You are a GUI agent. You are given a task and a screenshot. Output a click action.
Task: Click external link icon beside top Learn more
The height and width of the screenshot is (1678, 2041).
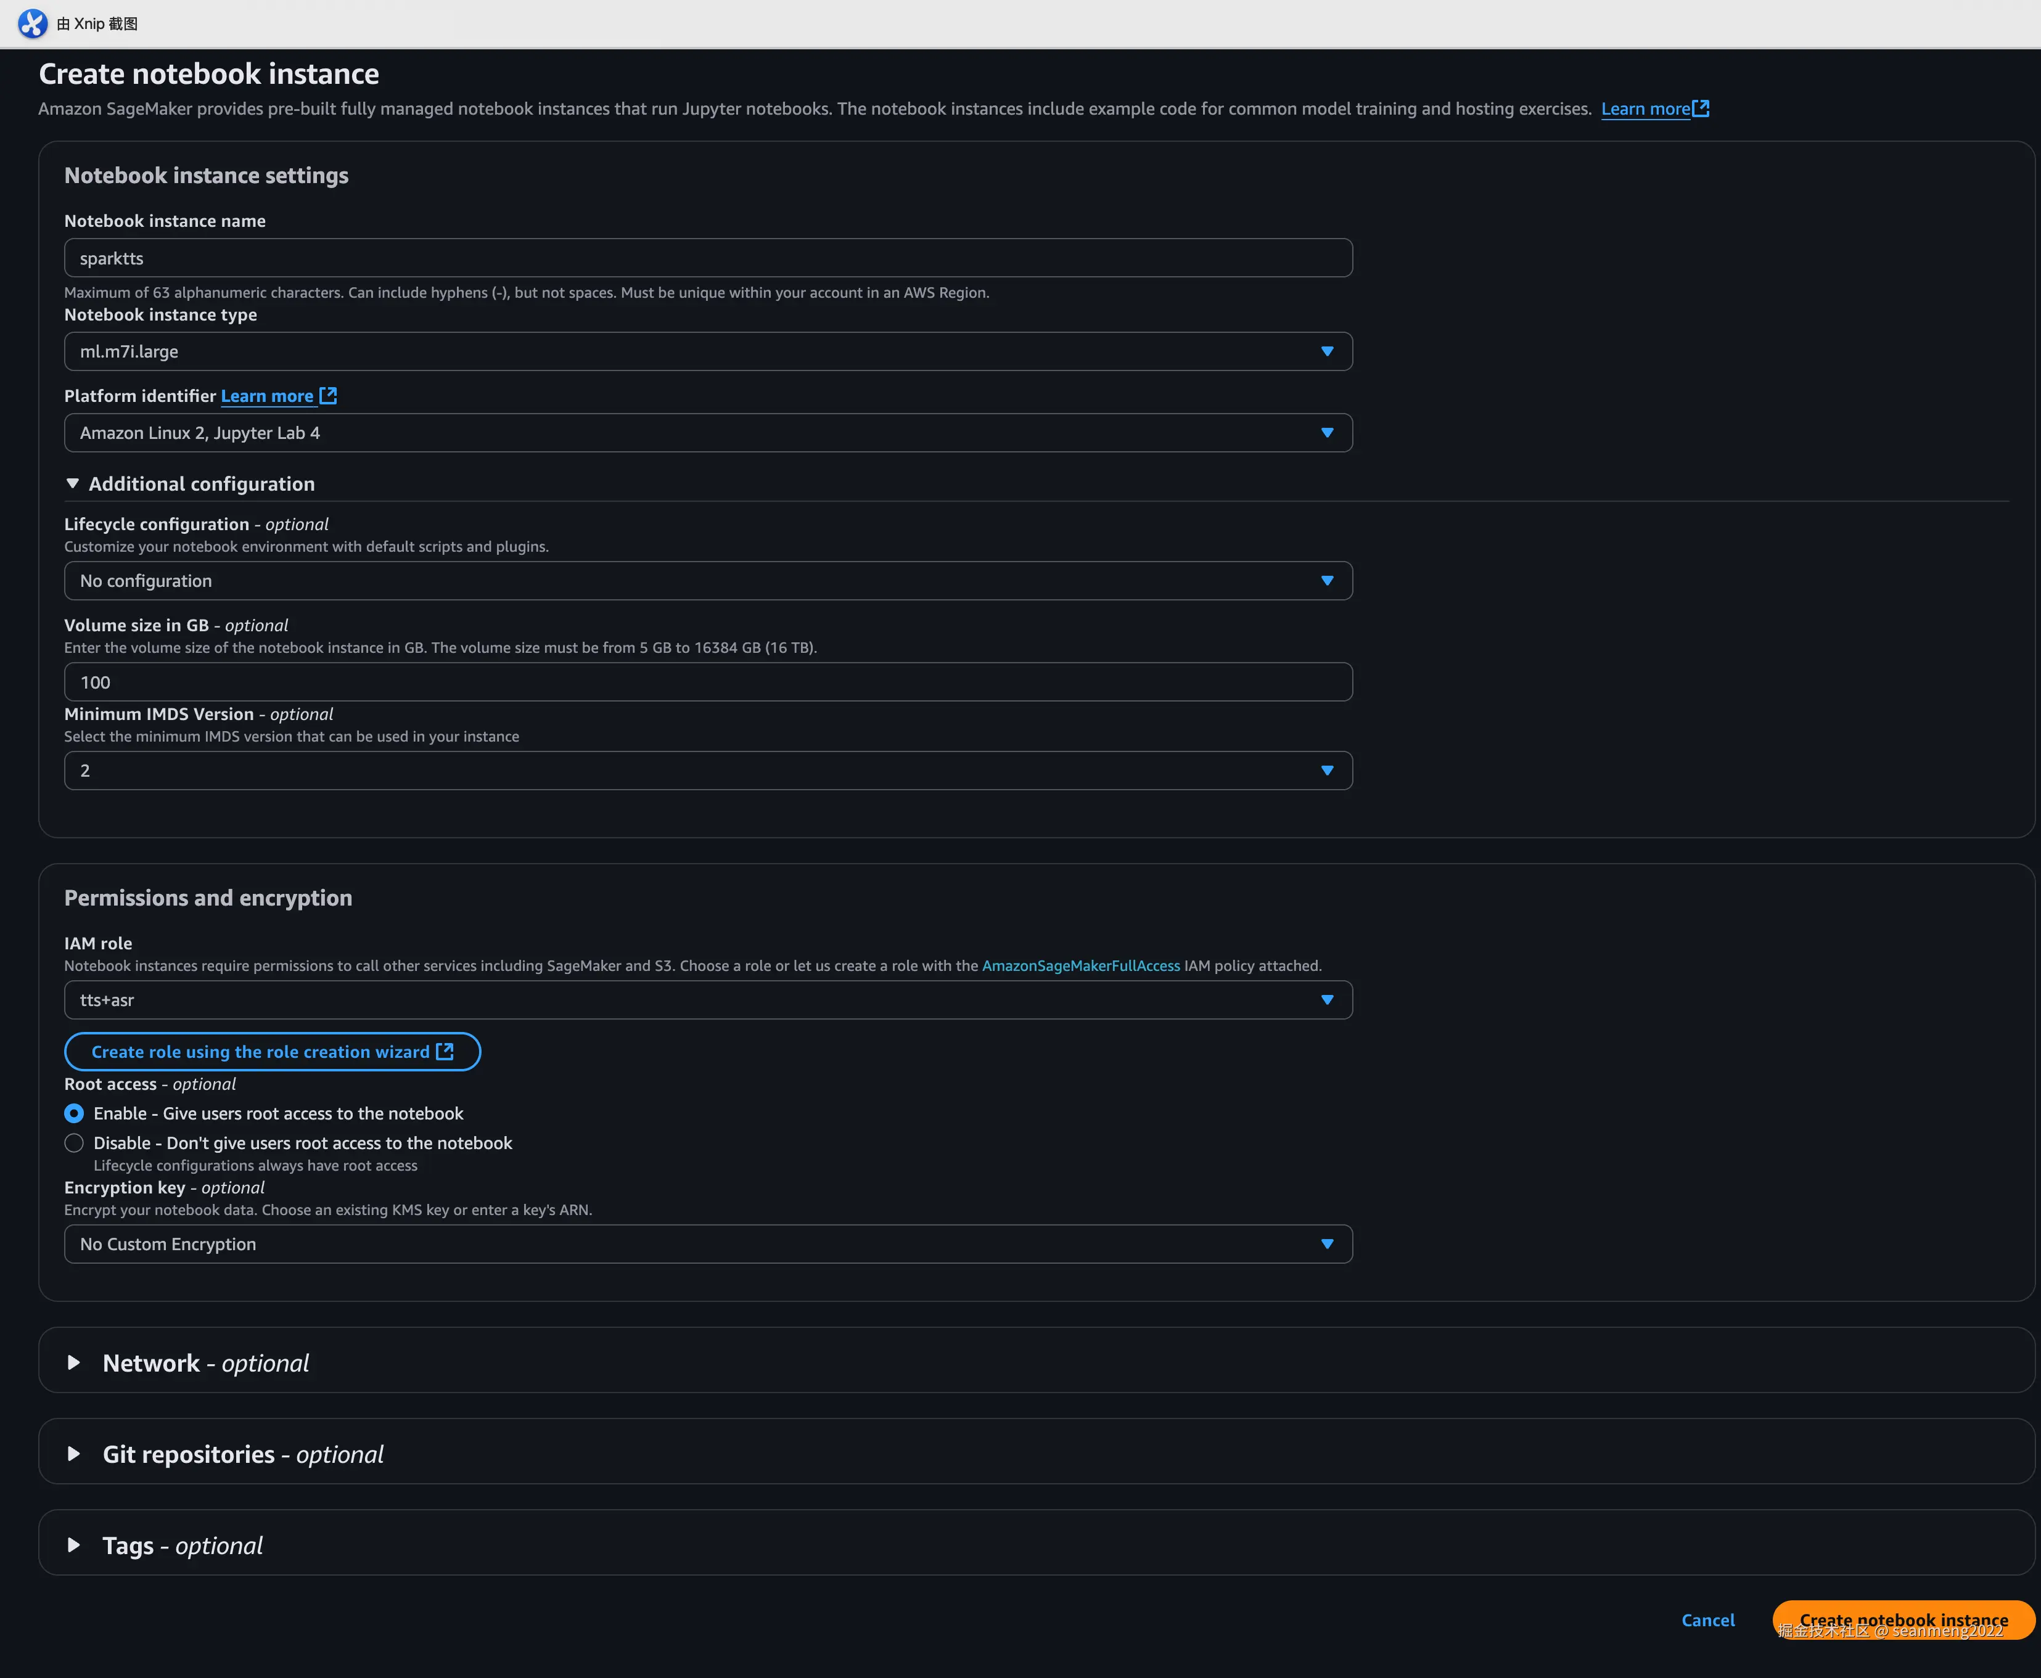tap(1701, 108)
